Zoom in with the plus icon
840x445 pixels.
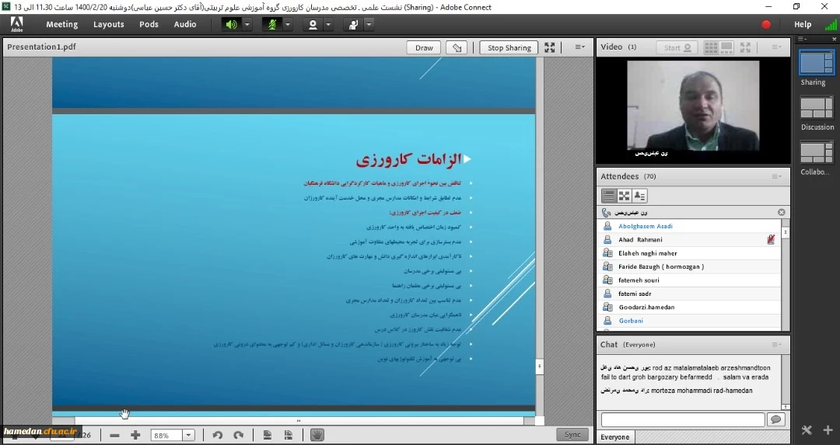pos(135,436)
